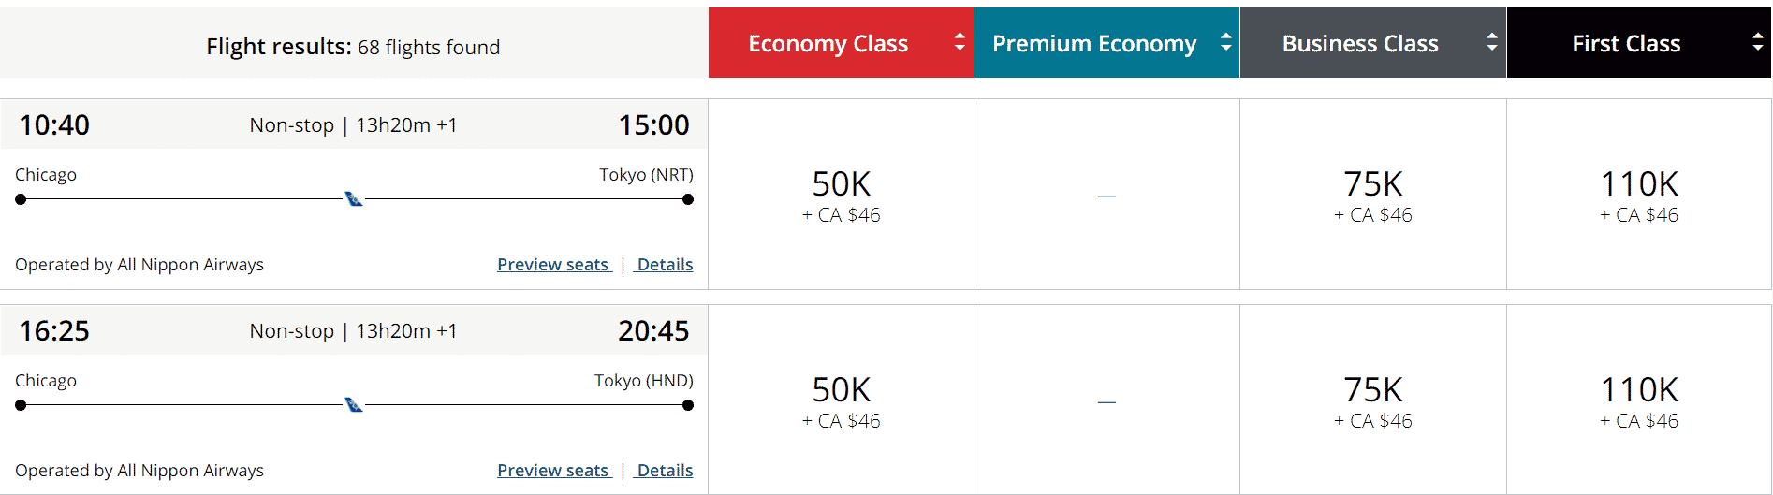This screenshot has width=1773, height=495.
Task: Click ANA airline icon on 10:40 flight
Action: point(354,198)
